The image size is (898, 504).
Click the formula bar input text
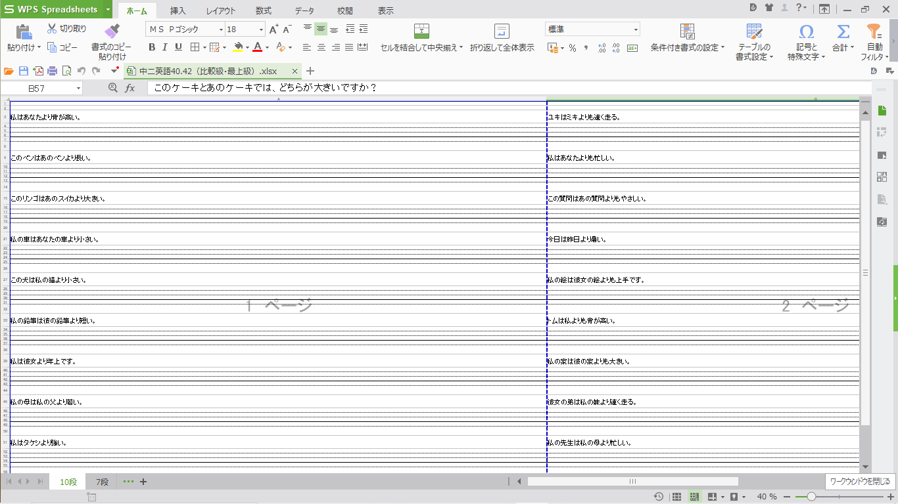[x=265, y=87]
